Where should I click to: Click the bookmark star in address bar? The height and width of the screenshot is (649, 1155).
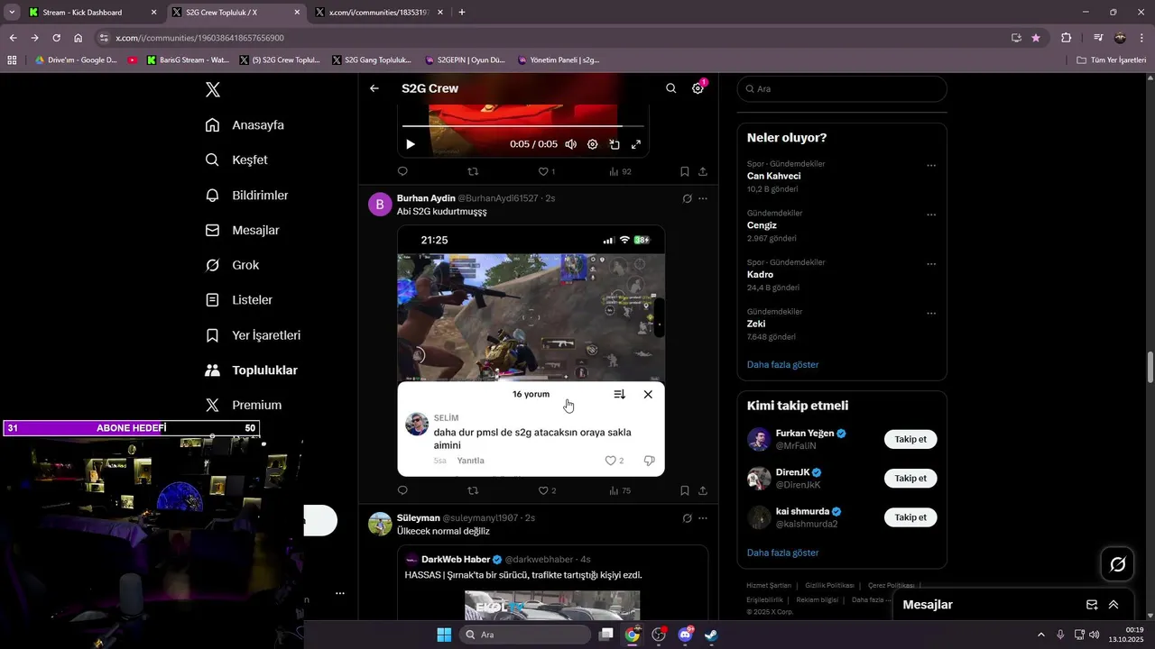[x=1036, y=38]
